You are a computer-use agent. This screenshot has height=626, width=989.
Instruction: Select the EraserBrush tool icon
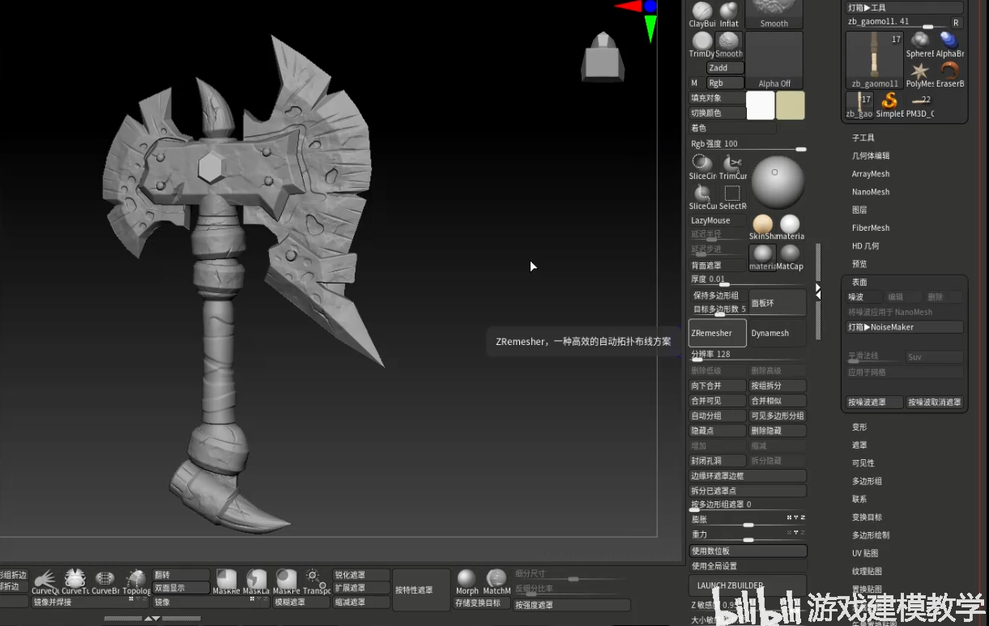point(949,75)
